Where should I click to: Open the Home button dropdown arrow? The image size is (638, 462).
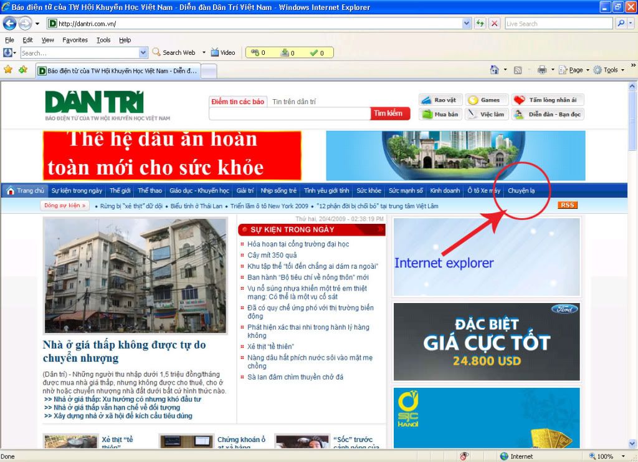[x=505, y=70]
